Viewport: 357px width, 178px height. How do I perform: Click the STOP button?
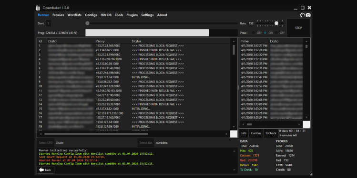point(298,28)
